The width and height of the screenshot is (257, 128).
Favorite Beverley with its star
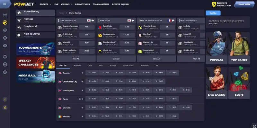click(82, 73)
